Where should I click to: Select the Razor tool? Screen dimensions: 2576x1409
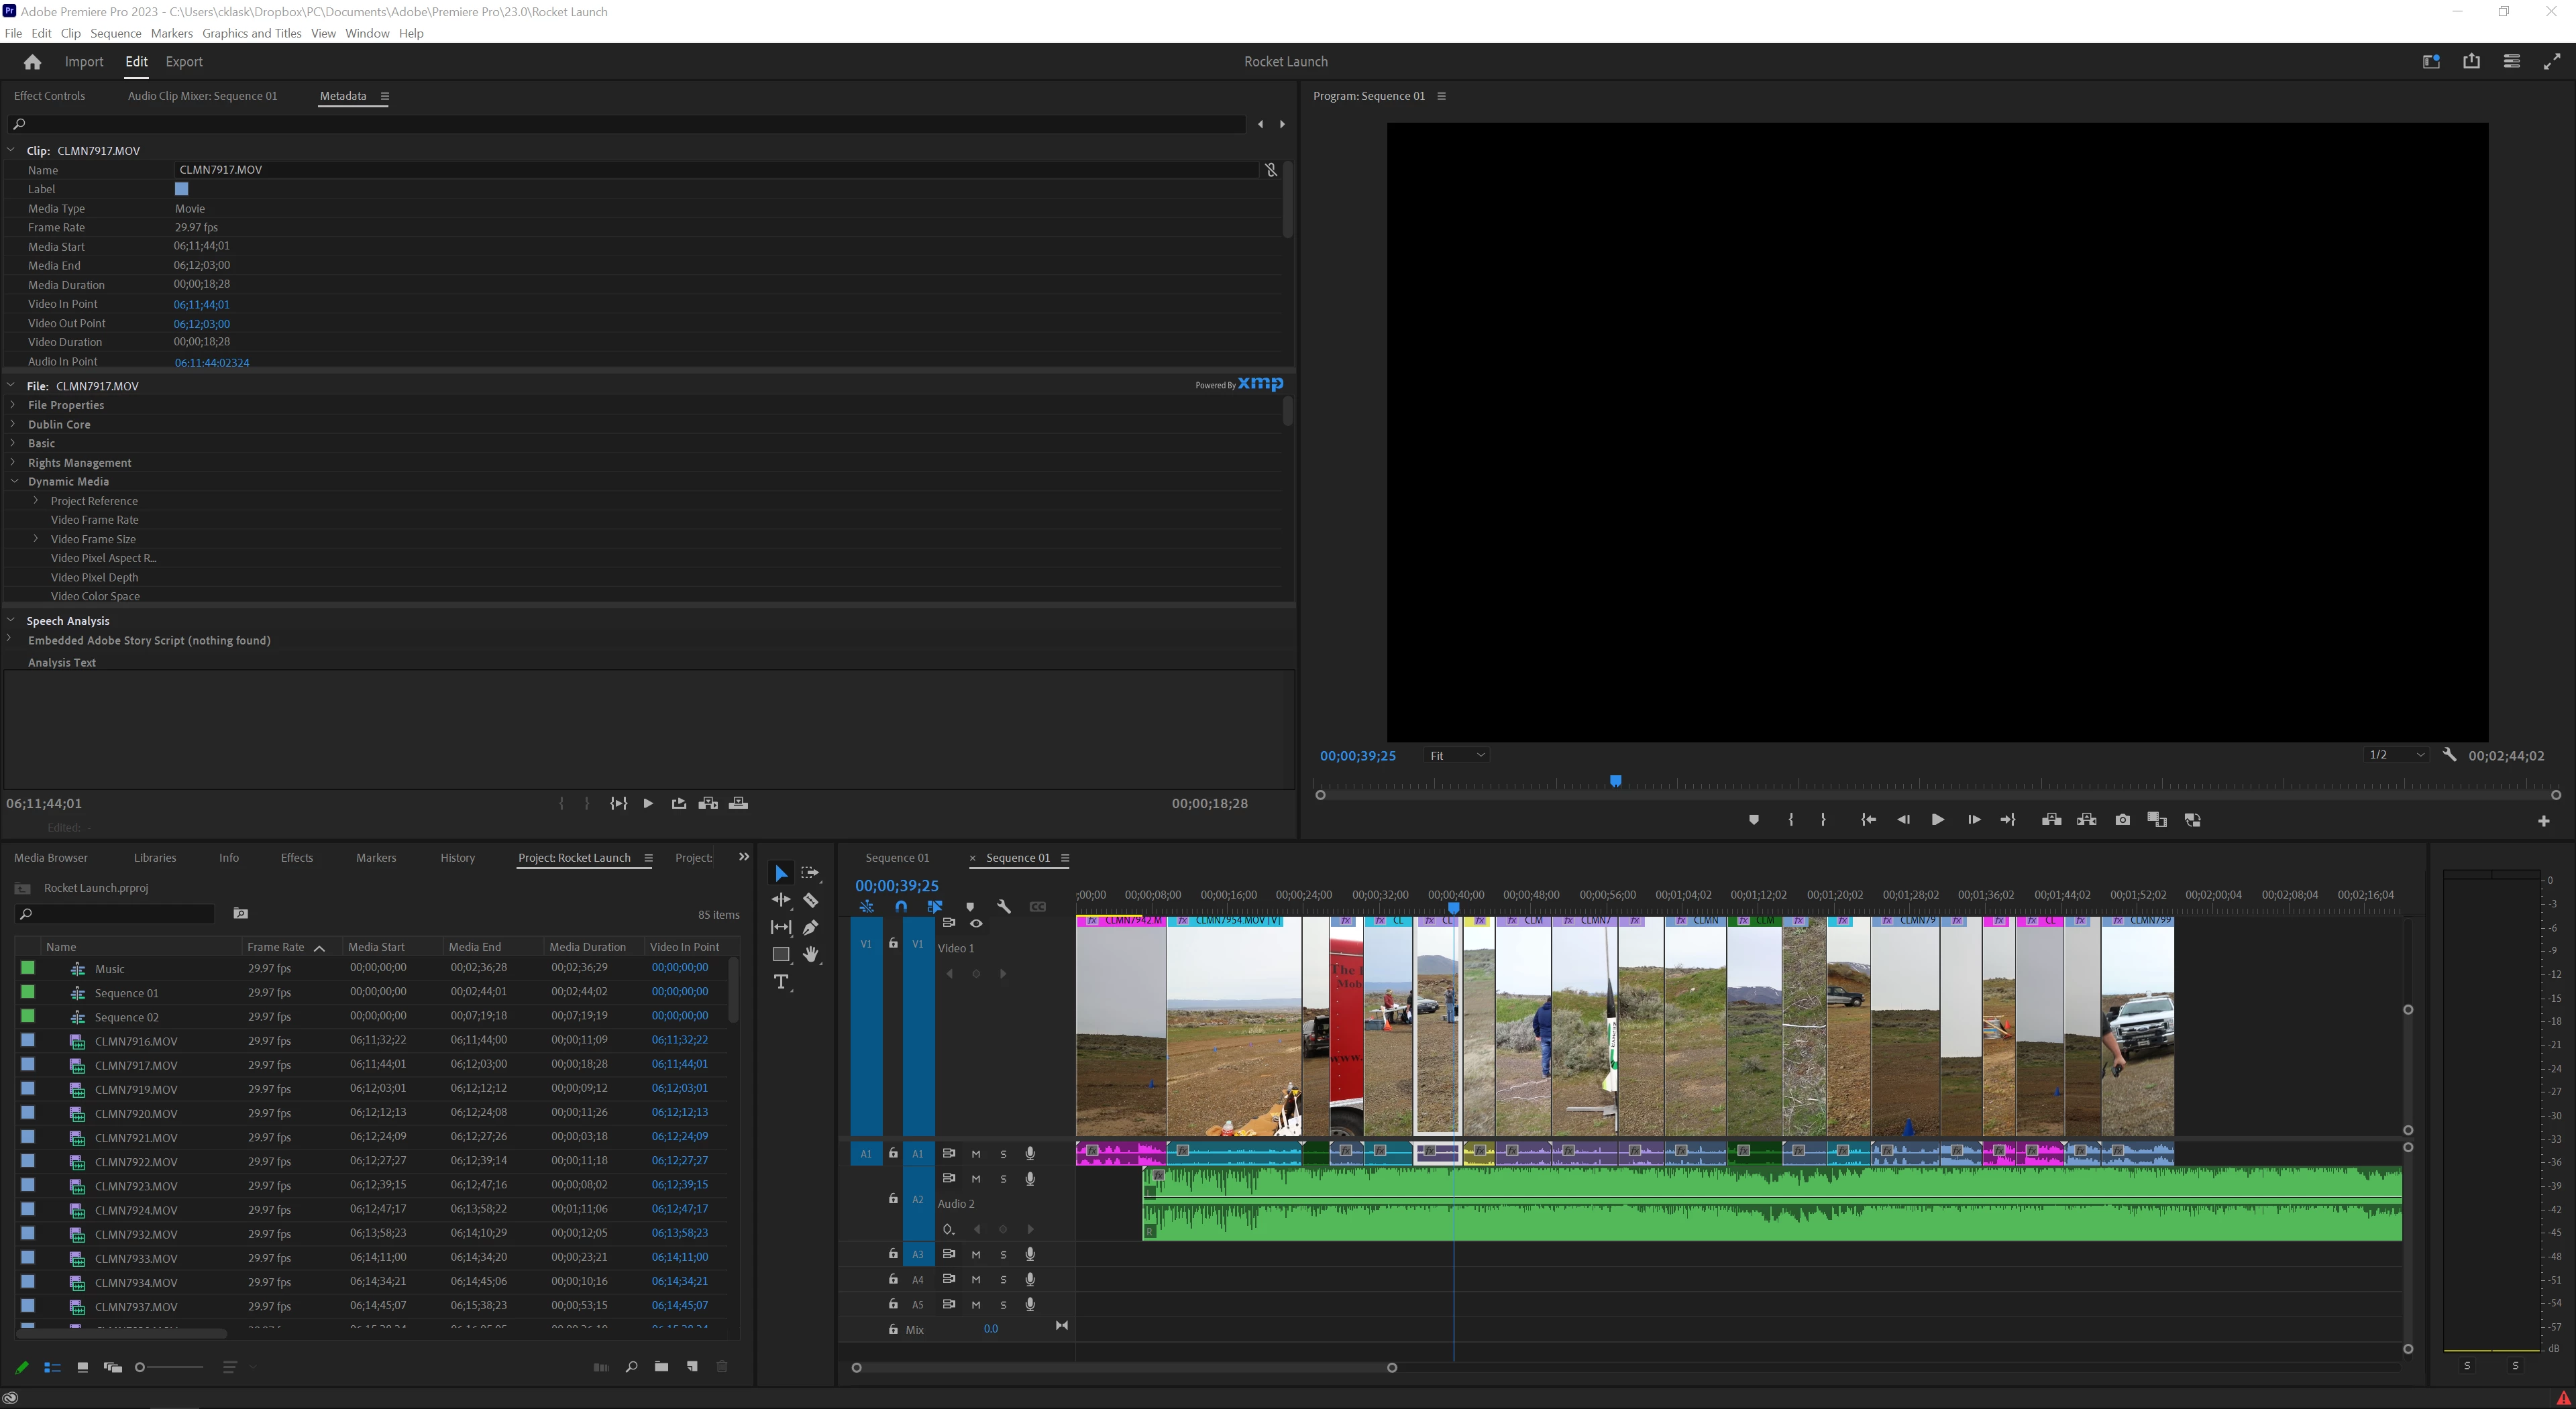[810, 900]
